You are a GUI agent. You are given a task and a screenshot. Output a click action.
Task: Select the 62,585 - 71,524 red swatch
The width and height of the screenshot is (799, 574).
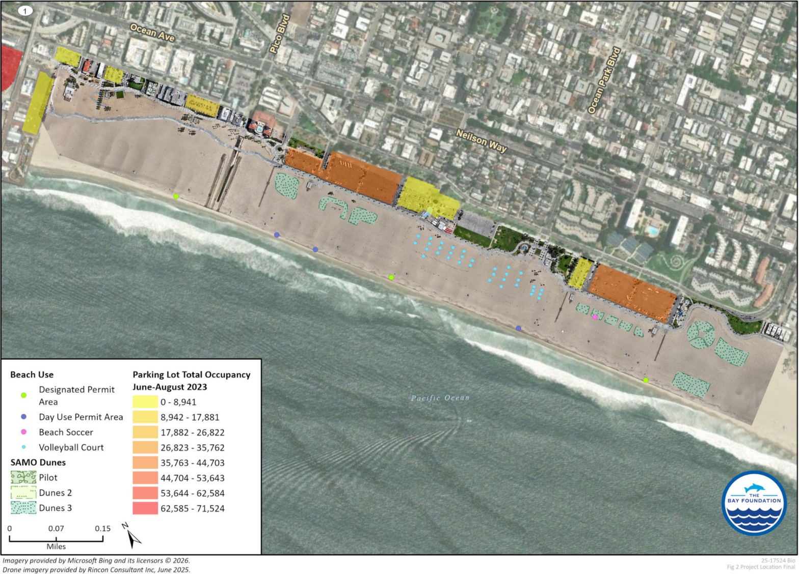(x=145, y=508)
